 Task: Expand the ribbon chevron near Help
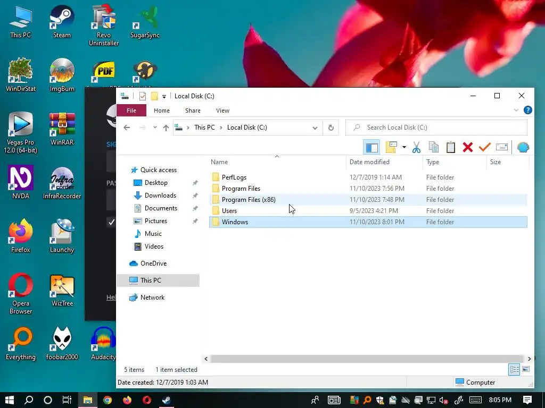click(516, 110)
